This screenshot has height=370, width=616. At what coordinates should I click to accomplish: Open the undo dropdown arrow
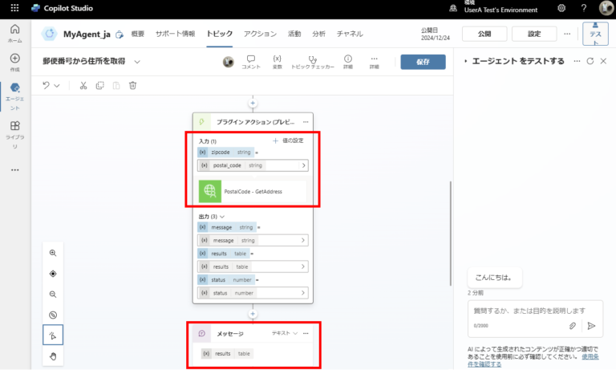[x=57, y=86]
